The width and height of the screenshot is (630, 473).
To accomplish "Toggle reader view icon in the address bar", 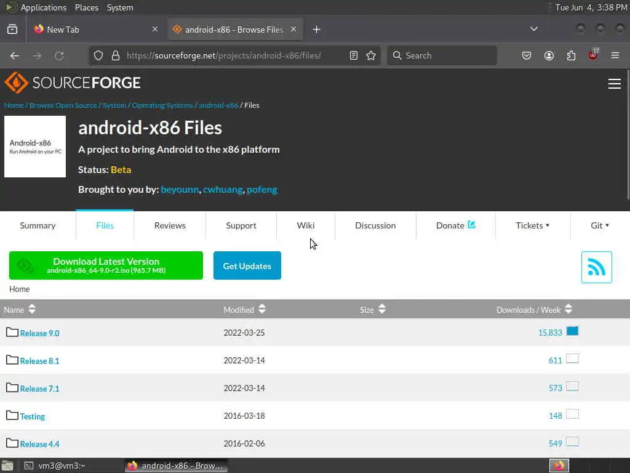I will (x=354, y=55).
